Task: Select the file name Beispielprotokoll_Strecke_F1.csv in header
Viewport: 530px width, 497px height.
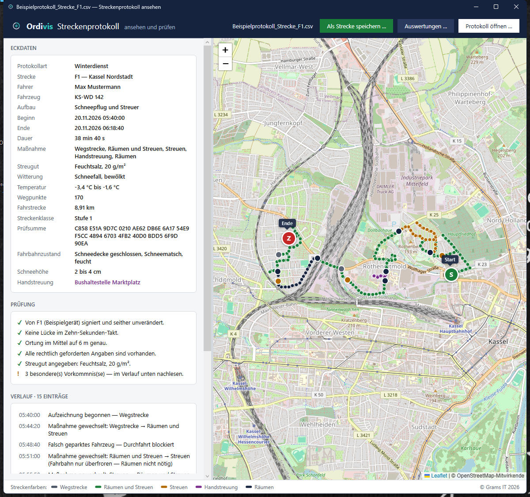Action: tap(273, 27)
